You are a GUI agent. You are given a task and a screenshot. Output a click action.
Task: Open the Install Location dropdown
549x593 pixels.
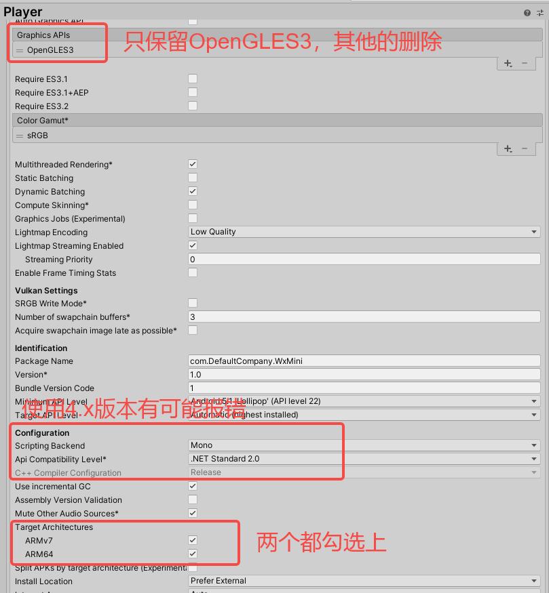364,581
